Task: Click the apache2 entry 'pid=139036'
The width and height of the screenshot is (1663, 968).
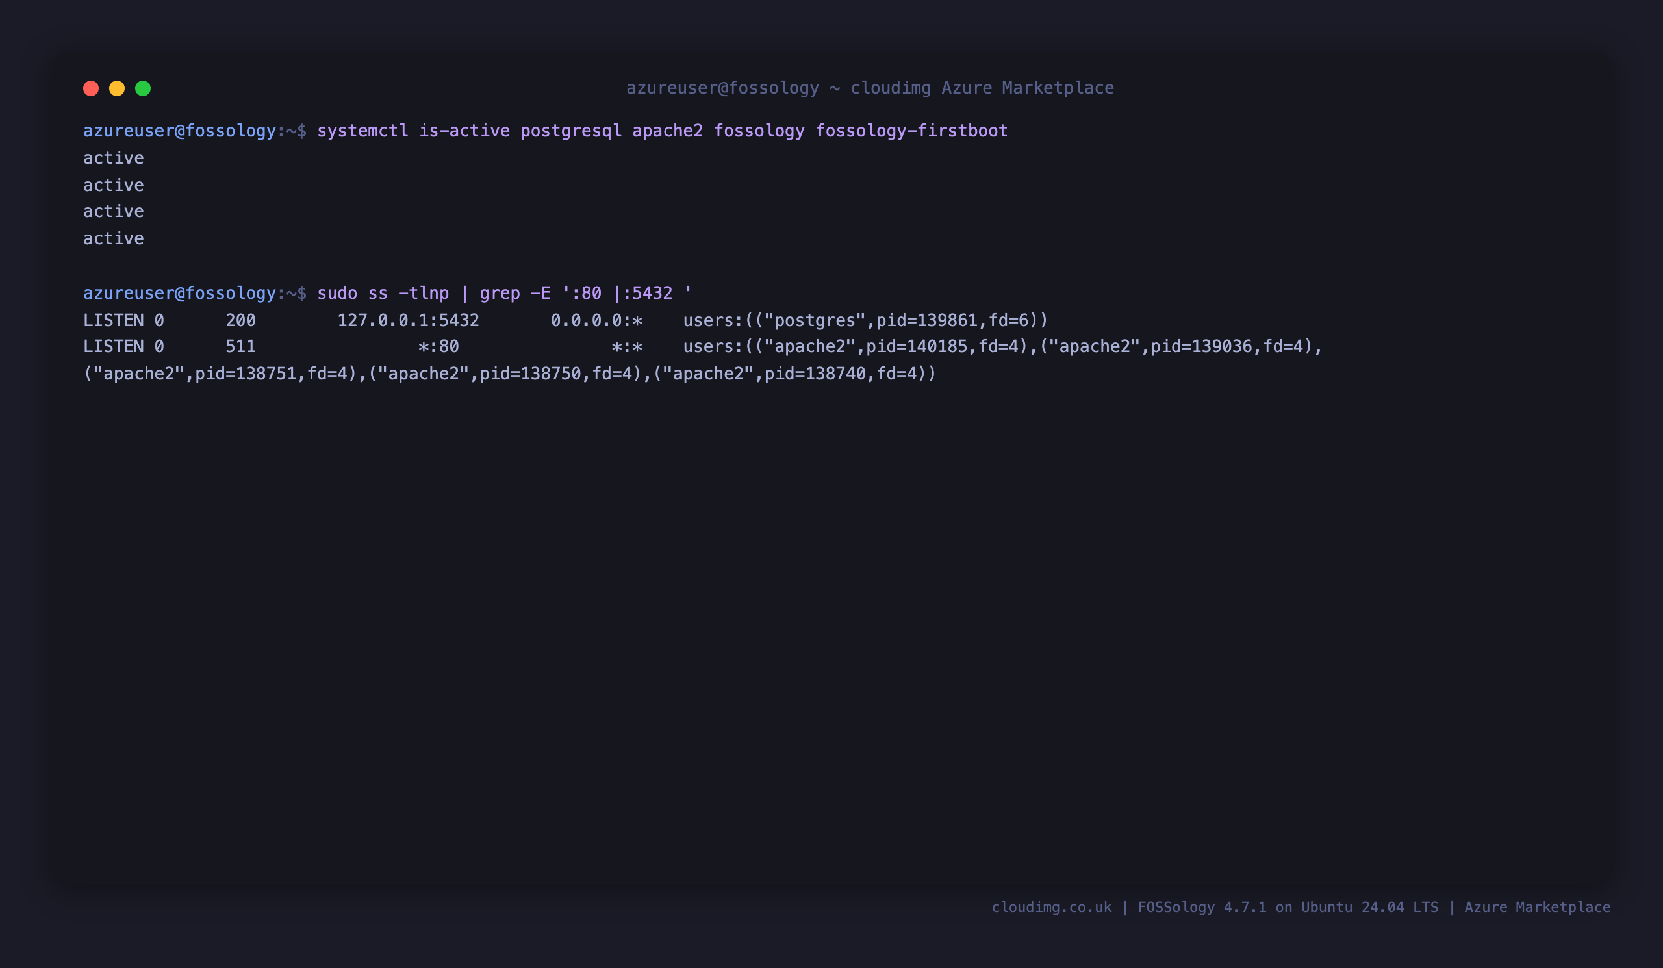Action: 1202,346
